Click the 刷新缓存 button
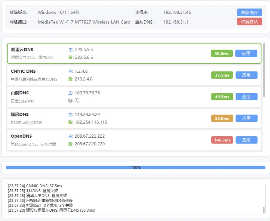The image size is (270, 221). (249, 12)
